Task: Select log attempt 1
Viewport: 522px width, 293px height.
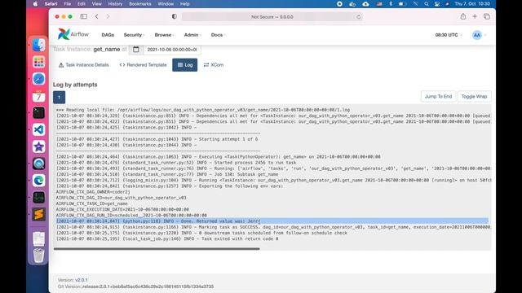Action: click(59, 98)
